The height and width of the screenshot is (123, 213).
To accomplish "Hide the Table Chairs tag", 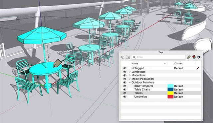I will point(124,90).
